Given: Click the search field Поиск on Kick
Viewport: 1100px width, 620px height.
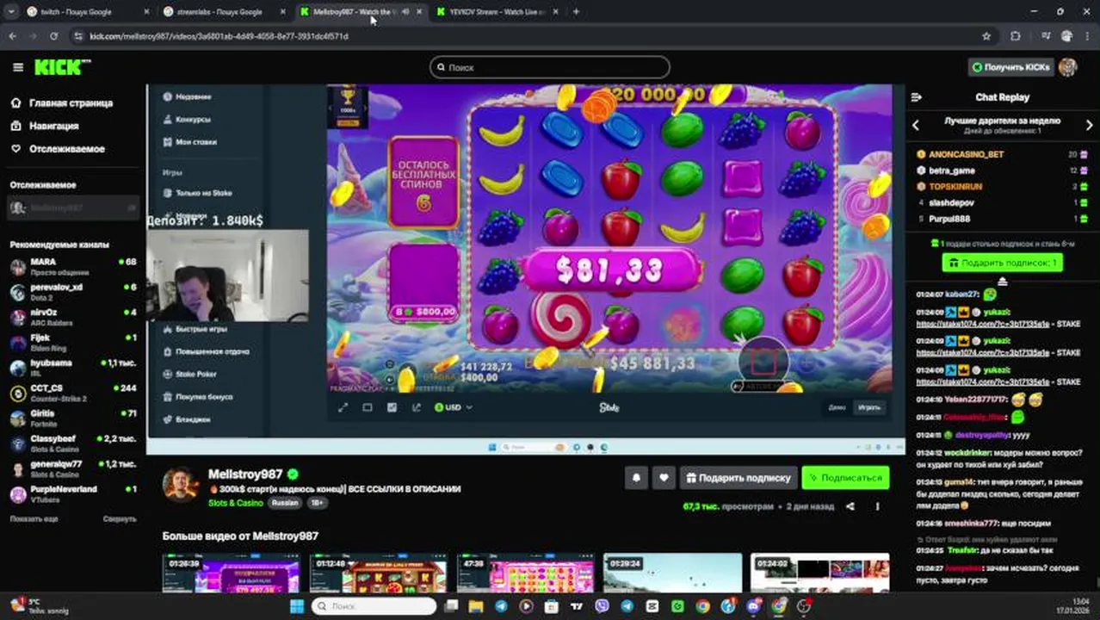Looking at the screenshot, I should (549, 67).
